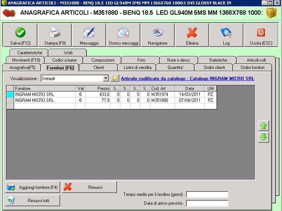The image size is (282, 211).
Task: Click the empty new supplier row cell
Action: point(45,106)
